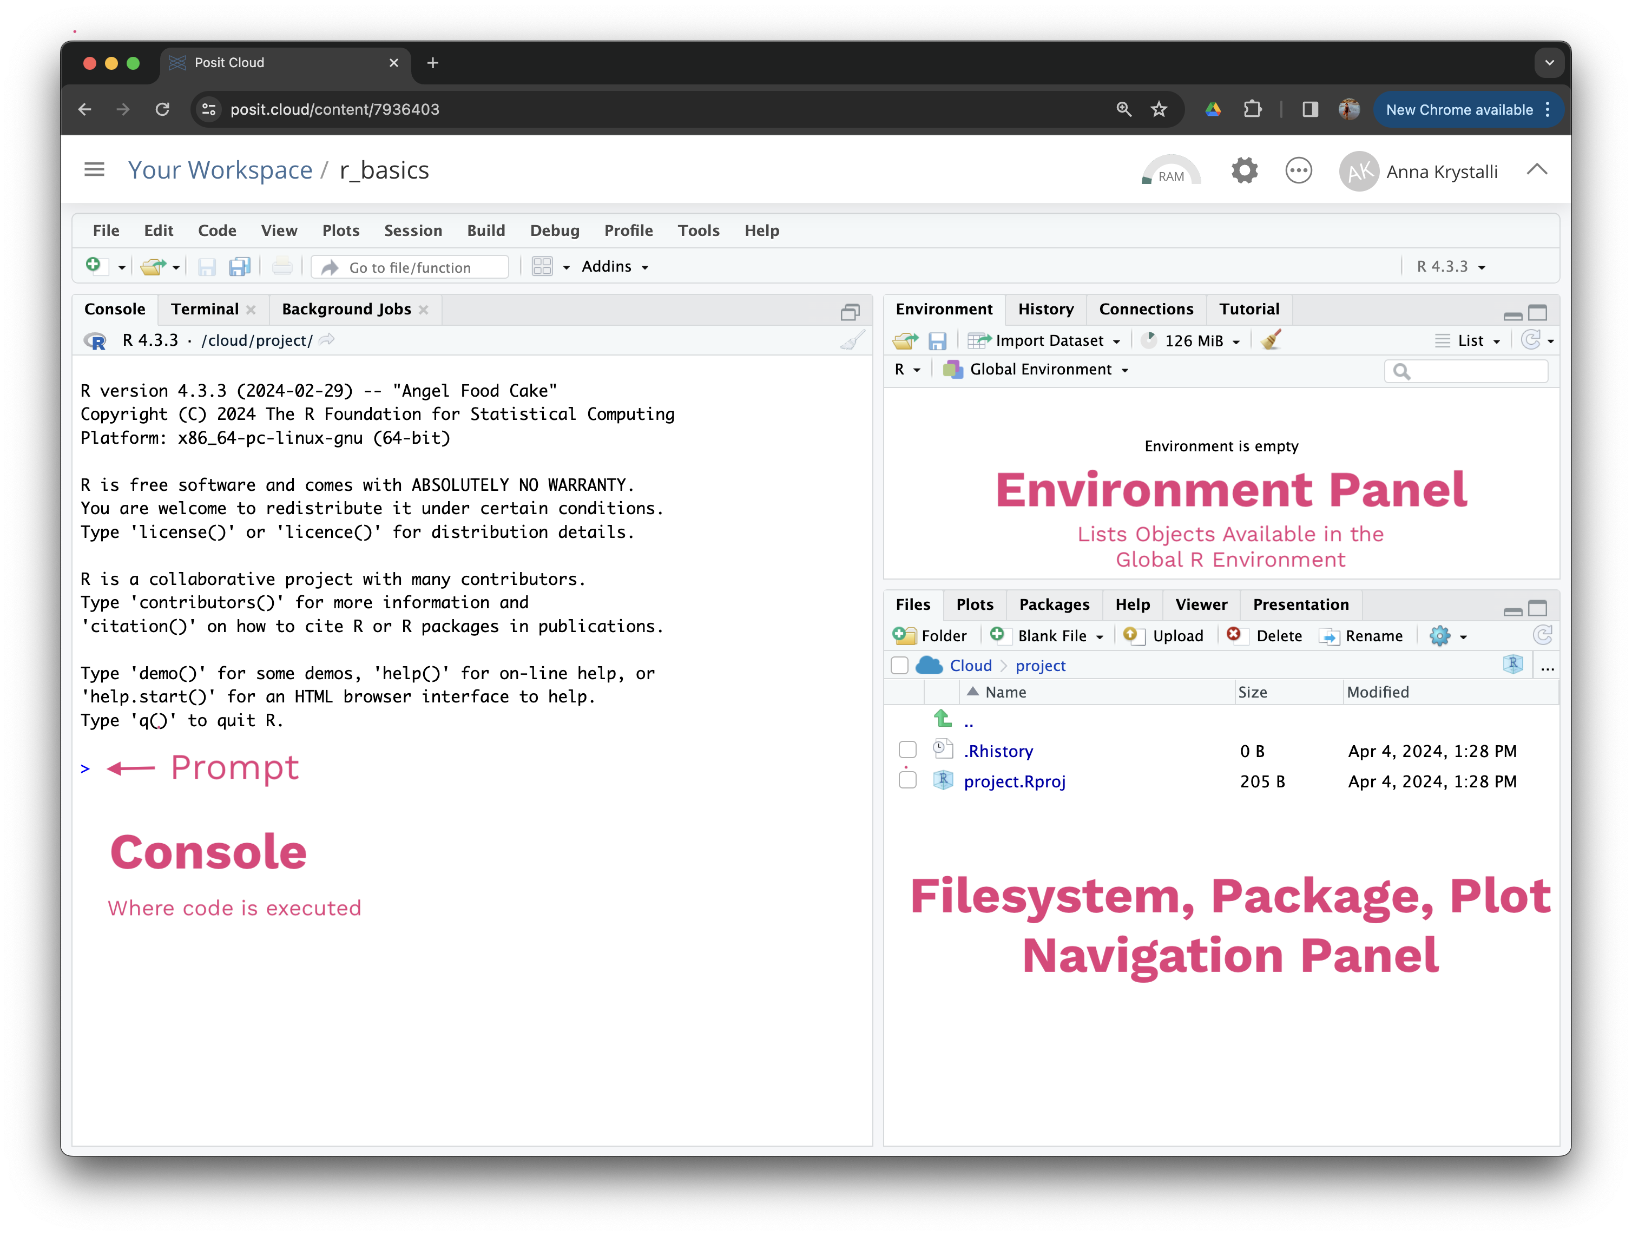Check the .Rhistory file checkbox
Image resolution: width=1632 pixels, height=1236 pixels.
tap(907, 751)
